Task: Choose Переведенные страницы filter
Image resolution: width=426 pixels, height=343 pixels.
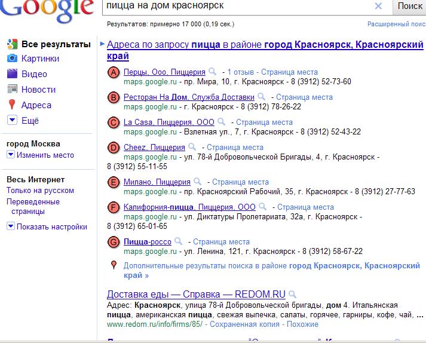Action: coord(33,206)
